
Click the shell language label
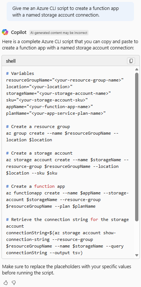click(x=11, y=61)
